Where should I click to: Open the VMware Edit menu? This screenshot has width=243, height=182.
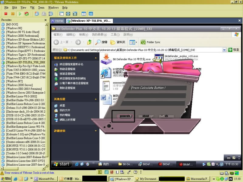[14, 7]
